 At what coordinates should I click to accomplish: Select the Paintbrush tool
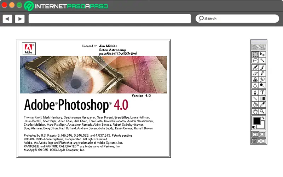coord(262,67)
